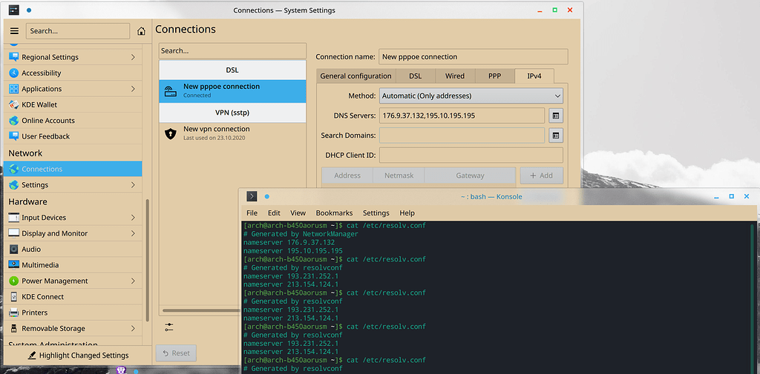
Task: Open connection configuration sliders icon
Action: (x=168, y=327)
